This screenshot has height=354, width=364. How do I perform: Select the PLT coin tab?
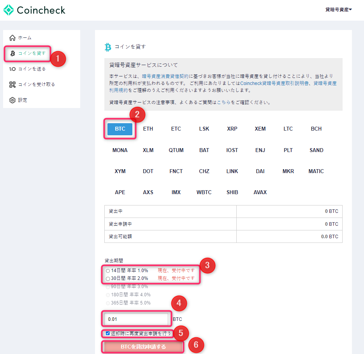pyautogui.click(x=288, y=150)
